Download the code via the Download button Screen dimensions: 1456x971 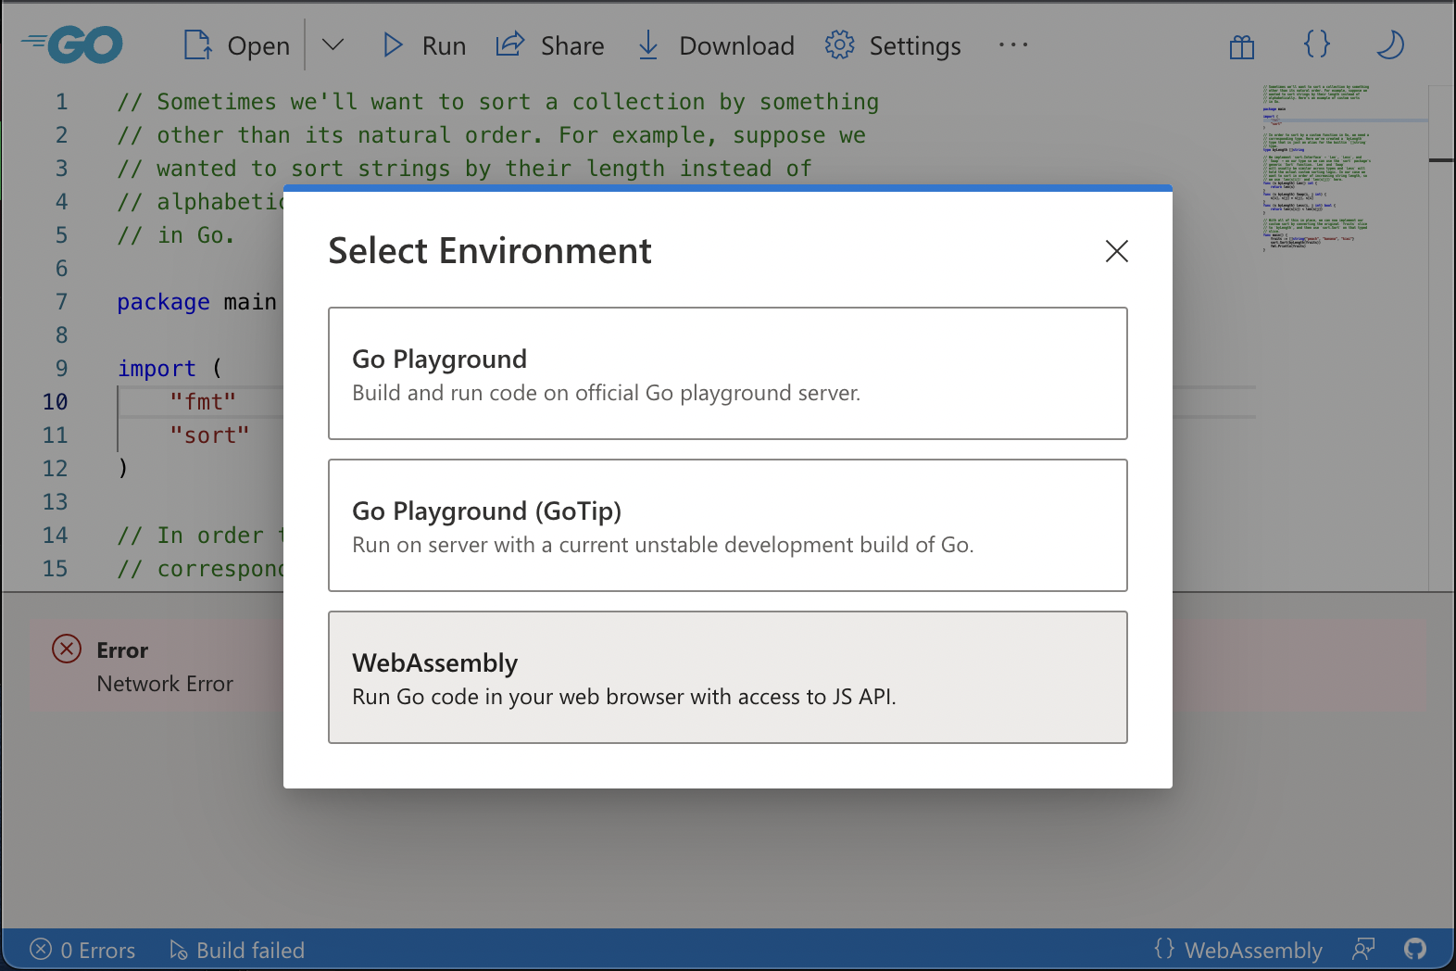[x=716, y=45]
